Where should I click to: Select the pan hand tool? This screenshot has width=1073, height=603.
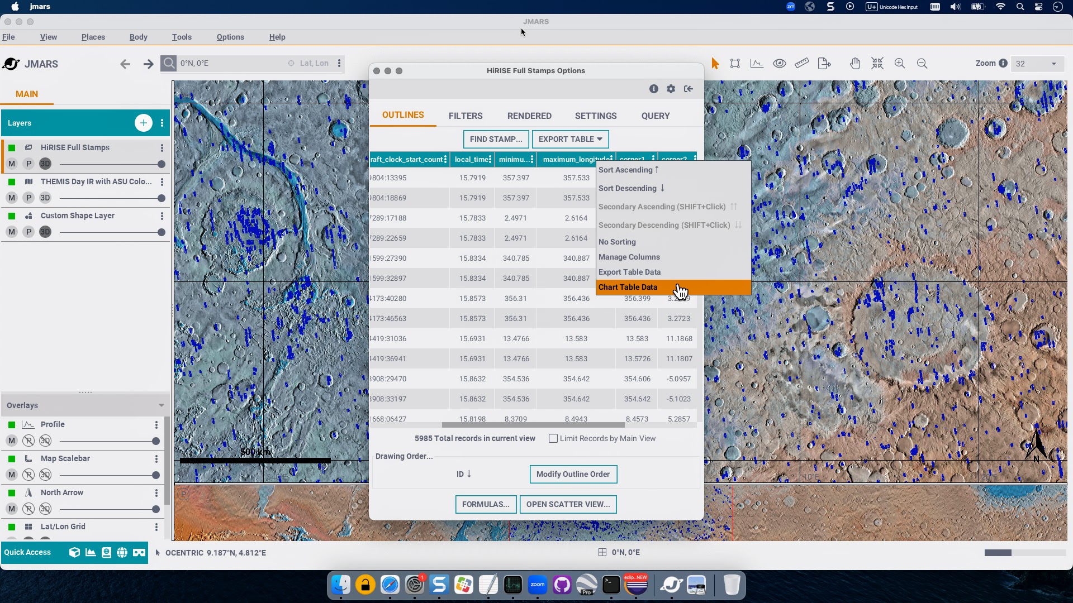(855, 64)
